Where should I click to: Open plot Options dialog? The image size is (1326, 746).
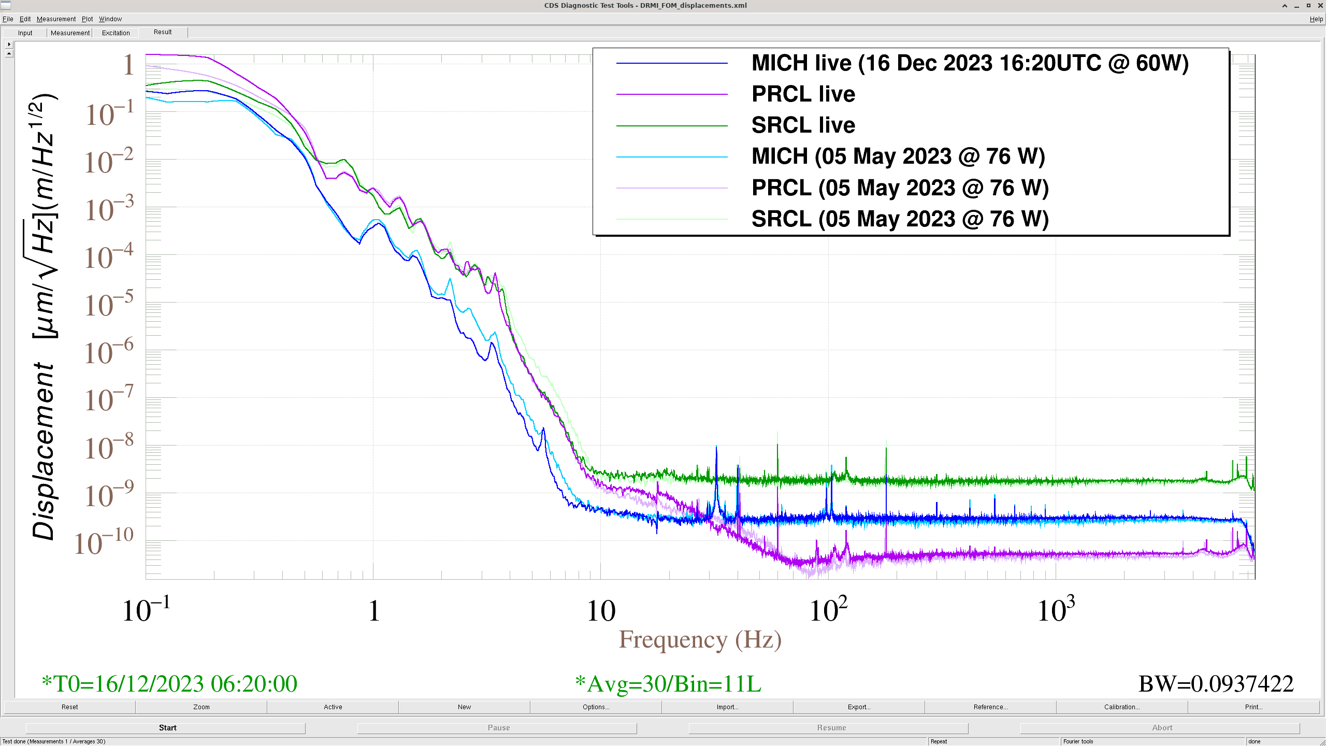(596, 707)
